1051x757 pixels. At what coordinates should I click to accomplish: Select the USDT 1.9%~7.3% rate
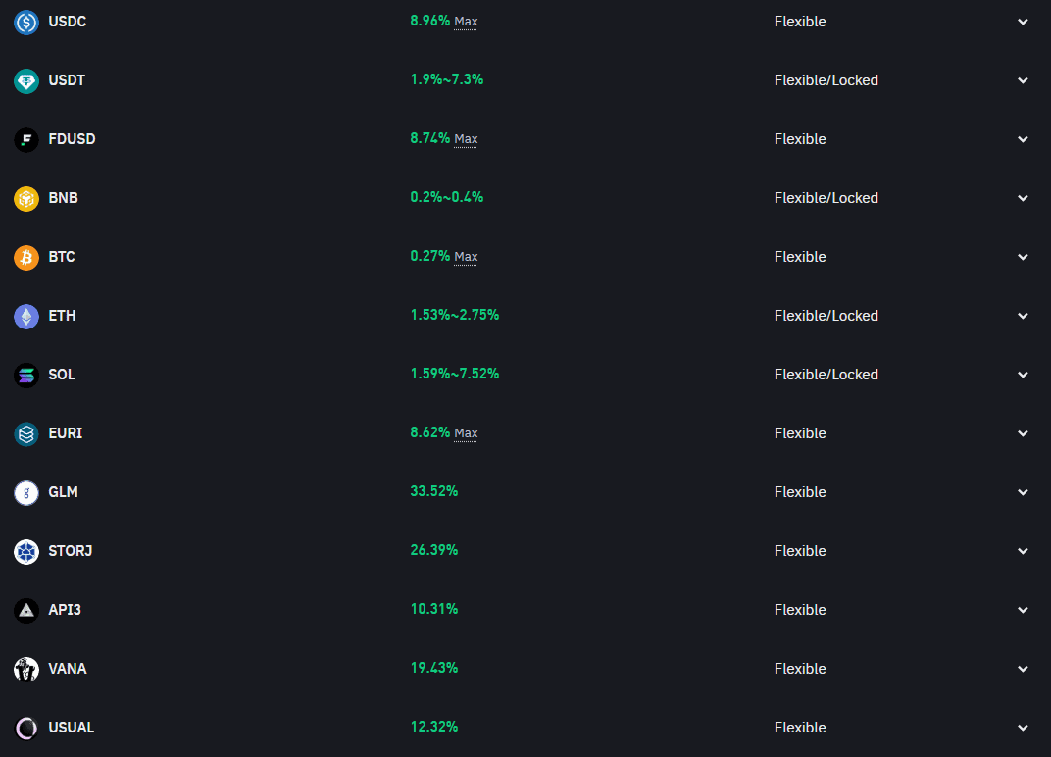coord(447,79)
